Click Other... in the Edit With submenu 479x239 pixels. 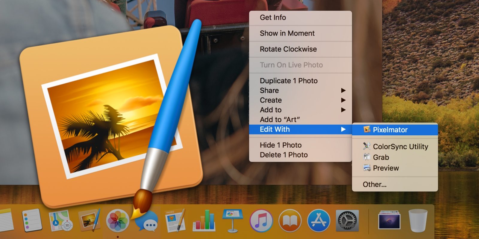click(395, 184)
